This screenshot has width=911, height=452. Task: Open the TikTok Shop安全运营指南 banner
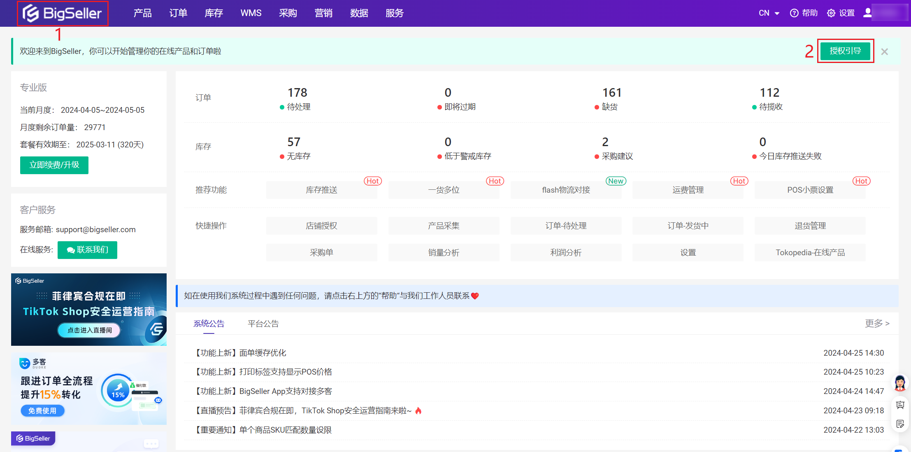pyautogui.click(x=89, y=310)
